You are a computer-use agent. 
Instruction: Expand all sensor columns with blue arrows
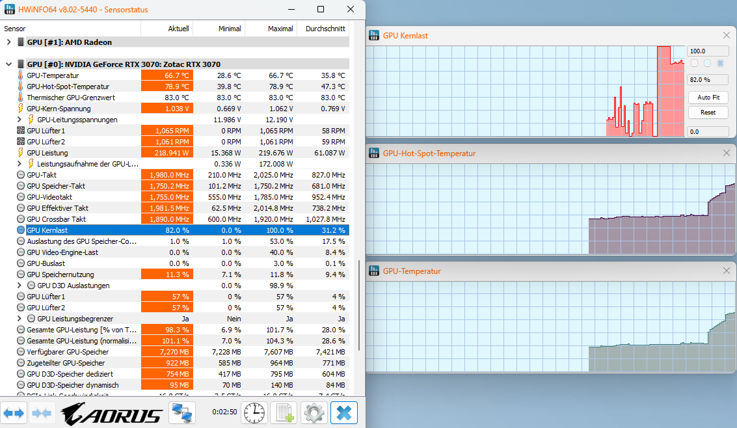tap(14, 414)
